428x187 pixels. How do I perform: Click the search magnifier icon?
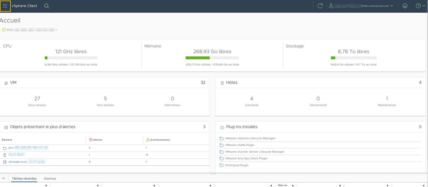click(x=46, y=5)
